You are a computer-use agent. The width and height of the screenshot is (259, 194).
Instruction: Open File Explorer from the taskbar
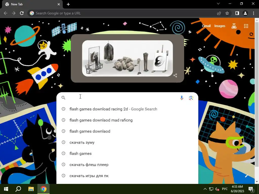31,189
